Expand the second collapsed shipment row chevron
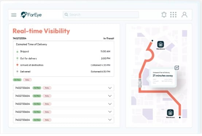 point(110,96)
